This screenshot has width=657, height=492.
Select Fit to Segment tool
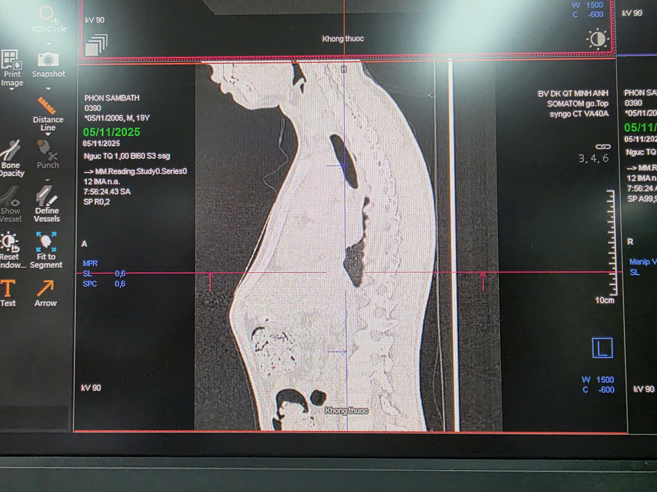coord(46,241)
